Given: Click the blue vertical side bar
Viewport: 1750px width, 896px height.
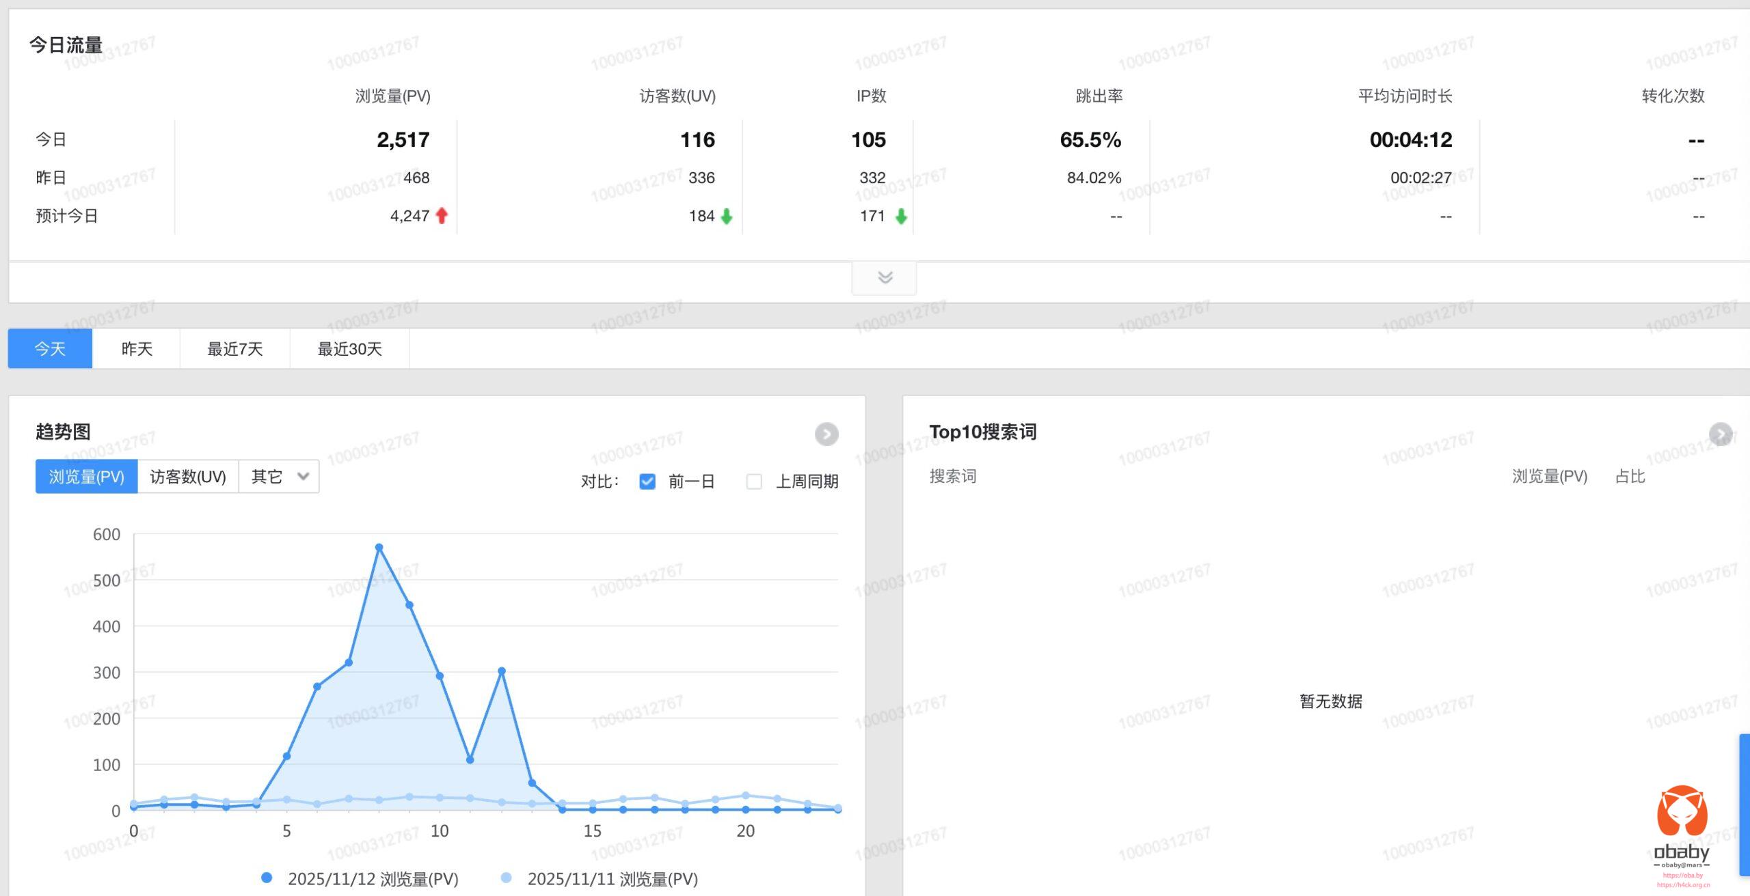Looking at the screenshot, I should tap(1744, 804).
